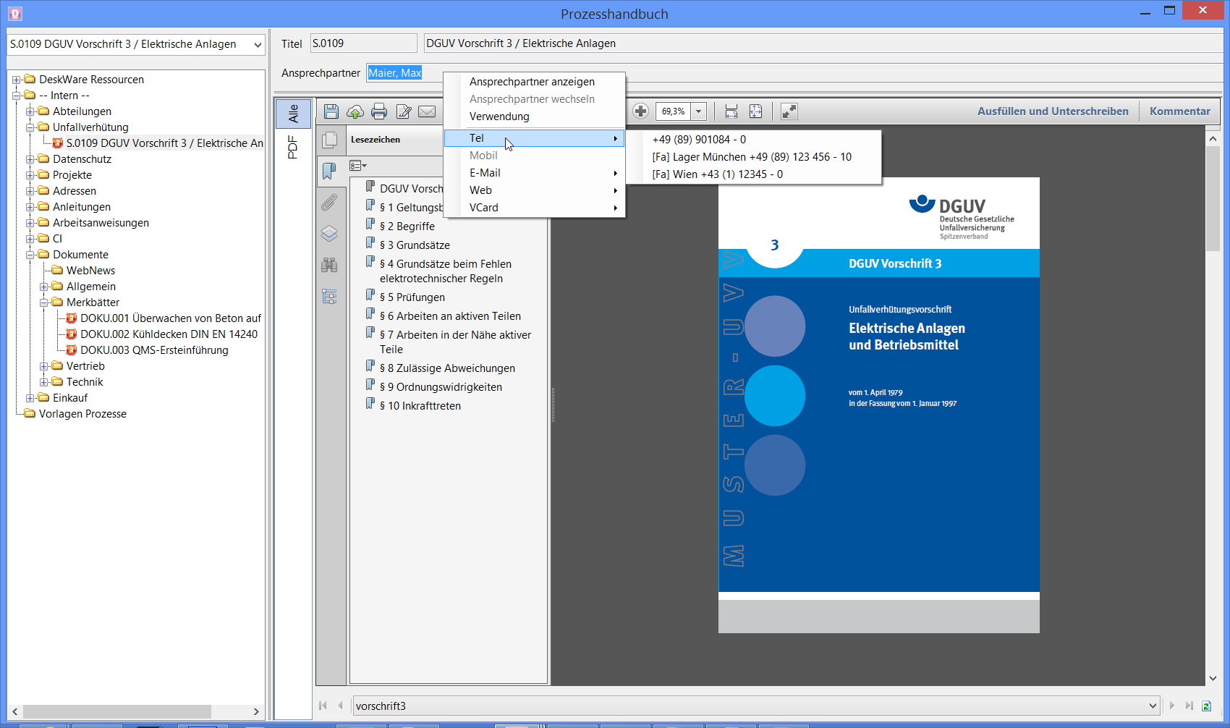Collapse the -- Intern -- tree node
1230x728 pixels.
(x=17, y=96)
